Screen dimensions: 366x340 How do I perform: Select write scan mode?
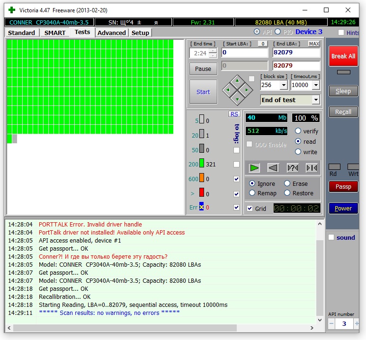tap(298, 152)
